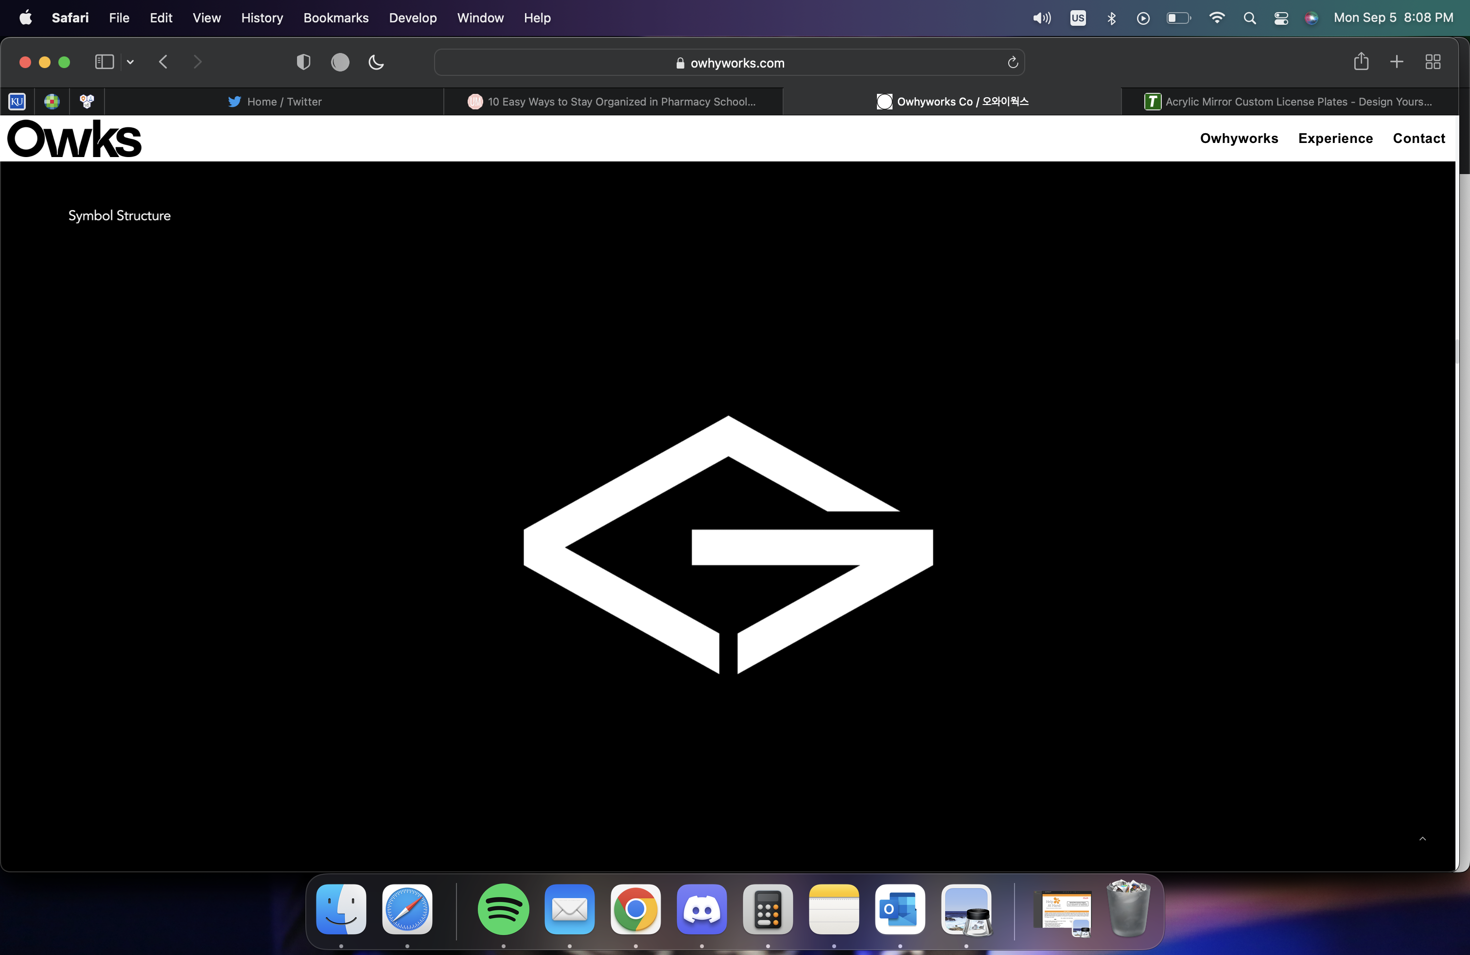Open the Now Playing menu bar icon
Screen dimensions: 1470x955
(x=1143, y=18)
